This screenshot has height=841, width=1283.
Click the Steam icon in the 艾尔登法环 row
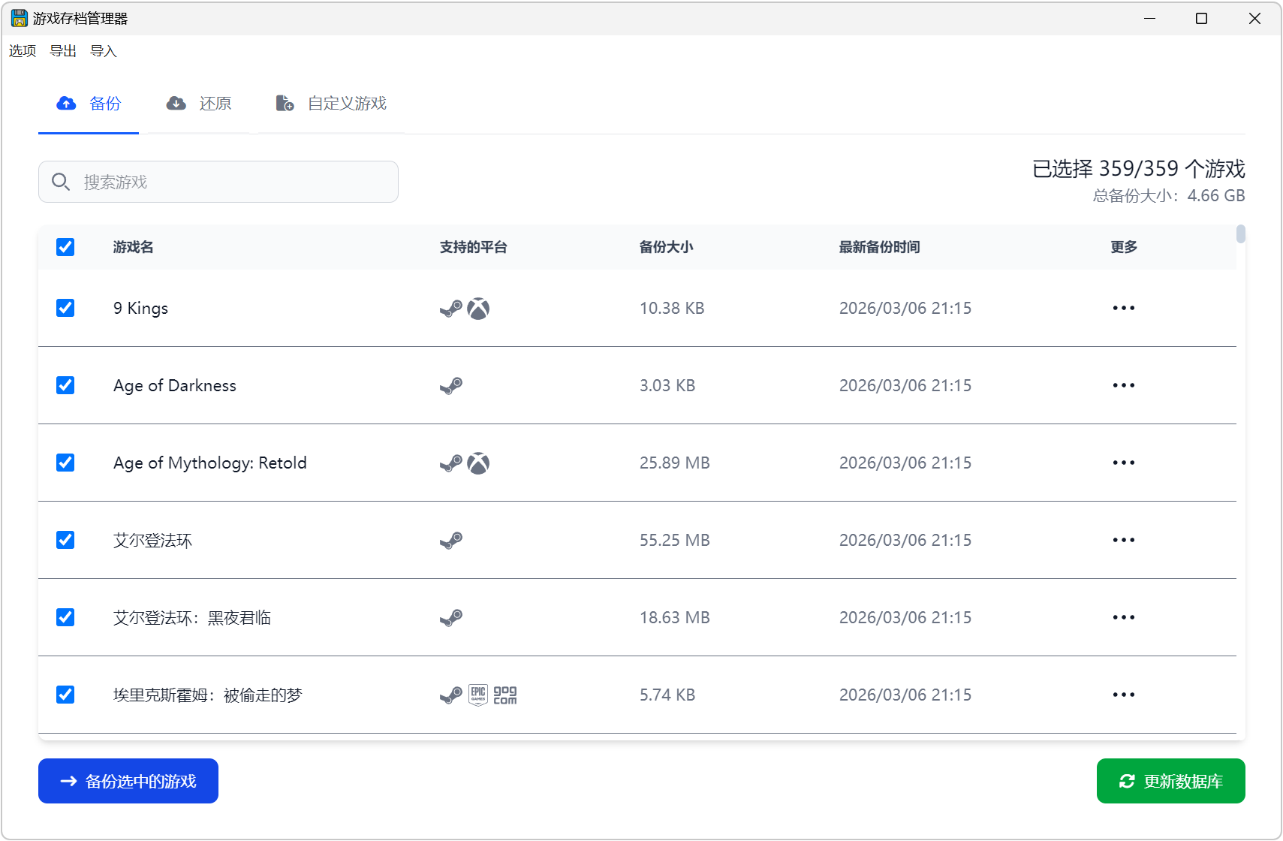point(451,541)
